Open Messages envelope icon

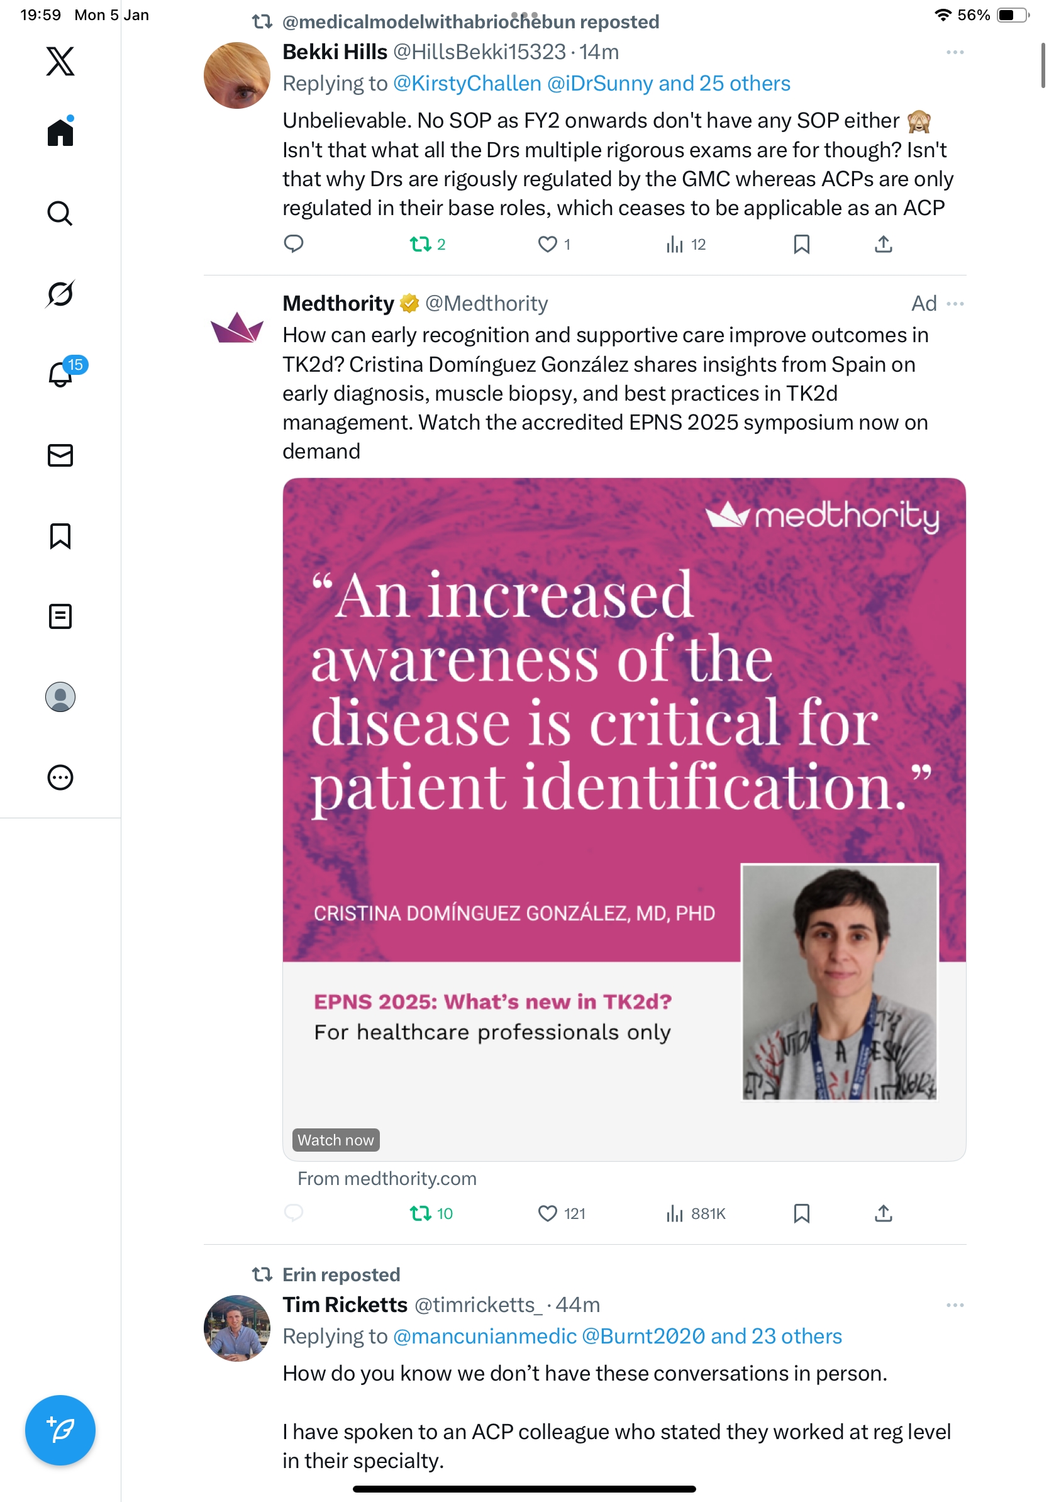[60, 455]
